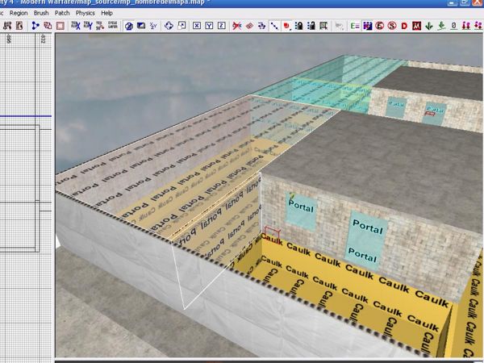484x363 pixels.
Task: Click the red cube with dropdown arrow
Action: click(x=287, y=26)
